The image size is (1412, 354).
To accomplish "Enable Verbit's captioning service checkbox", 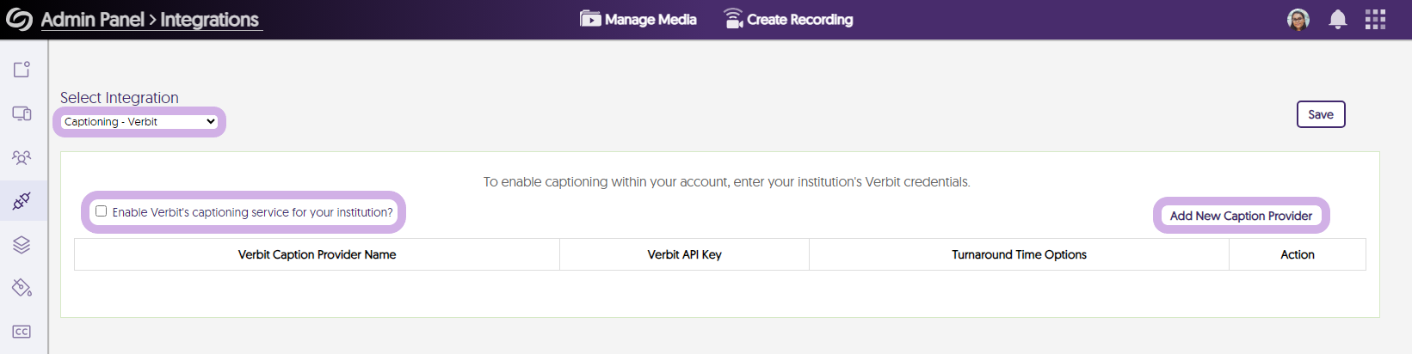I will (101, 211).
